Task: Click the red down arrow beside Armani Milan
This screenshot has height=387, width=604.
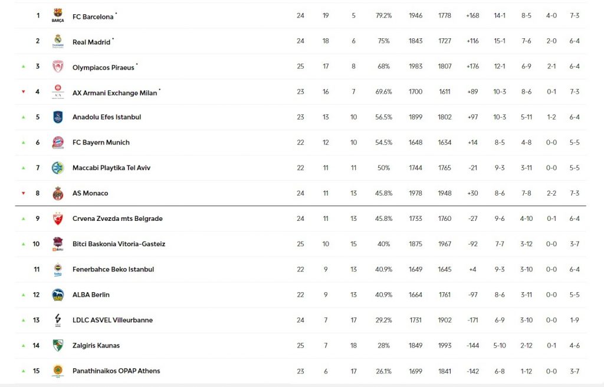Action: [24, 91]
